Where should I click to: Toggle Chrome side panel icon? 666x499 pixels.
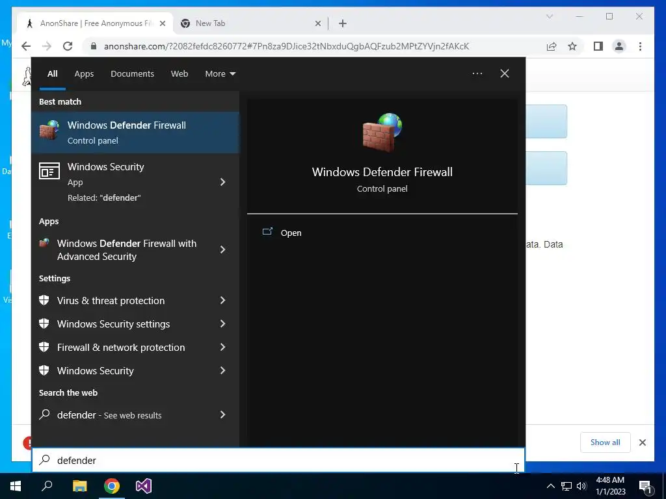coord(598,46)
